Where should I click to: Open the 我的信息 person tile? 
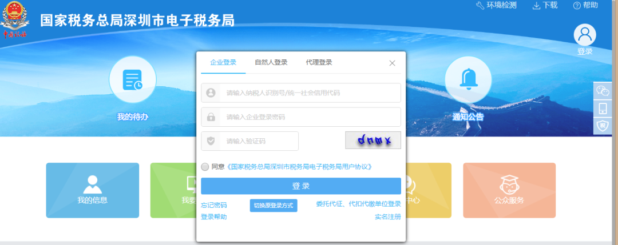pyautogui.click(x=93, y=190)
